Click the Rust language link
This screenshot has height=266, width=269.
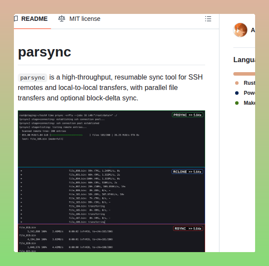249,83
